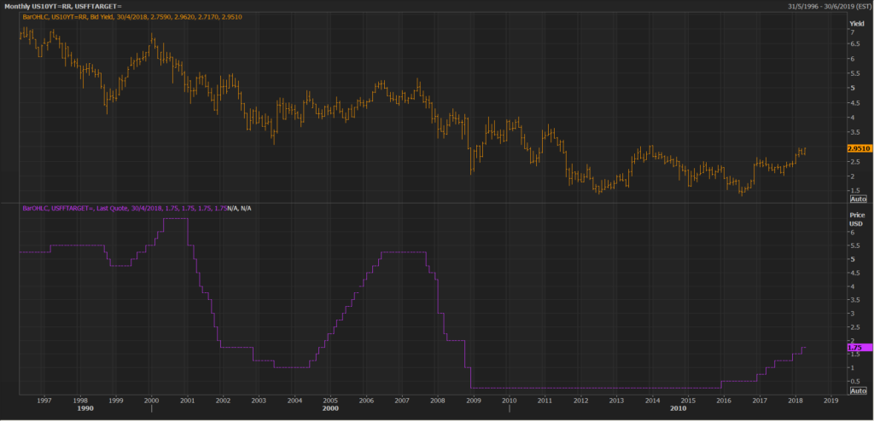The width and height of the screenshot is (874, 421).
Task: Click the 2019 year label on time axis
Action: (830, 399)
